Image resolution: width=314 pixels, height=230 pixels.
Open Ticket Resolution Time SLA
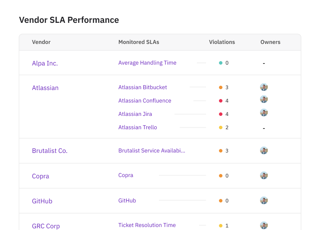click(147, 225)
